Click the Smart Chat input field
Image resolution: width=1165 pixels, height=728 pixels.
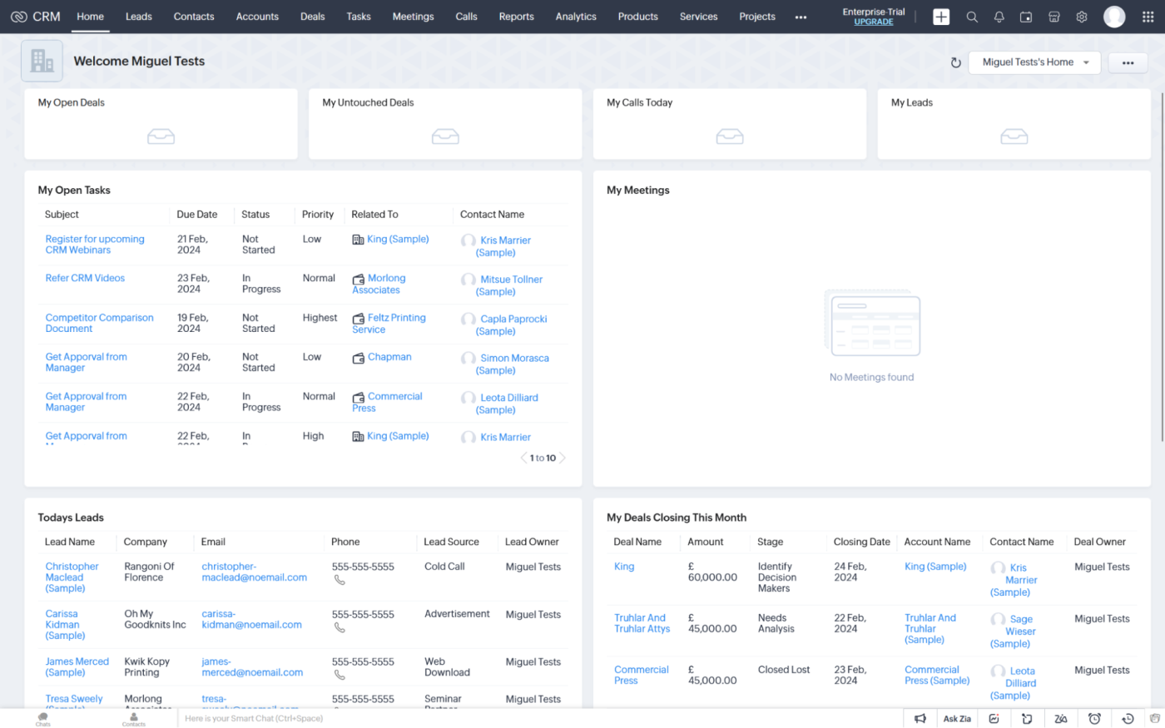click(x=541, y=719)
